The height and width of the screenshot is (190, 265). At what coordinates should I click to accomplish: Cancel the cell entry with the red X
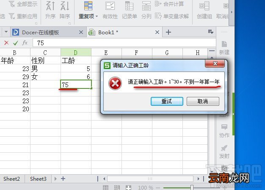(6, 43)
